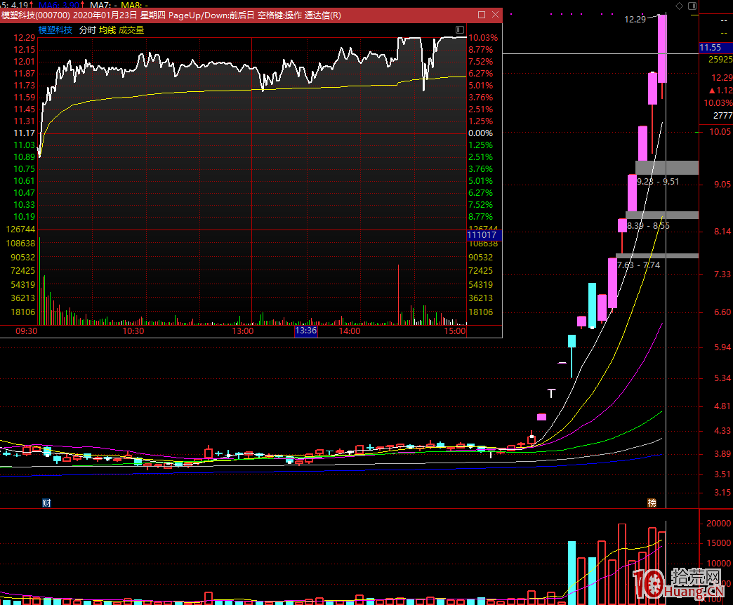Viewport: 733px width, 605px height.
Task: Click the 13:00 time label
Action: [243, 331]
